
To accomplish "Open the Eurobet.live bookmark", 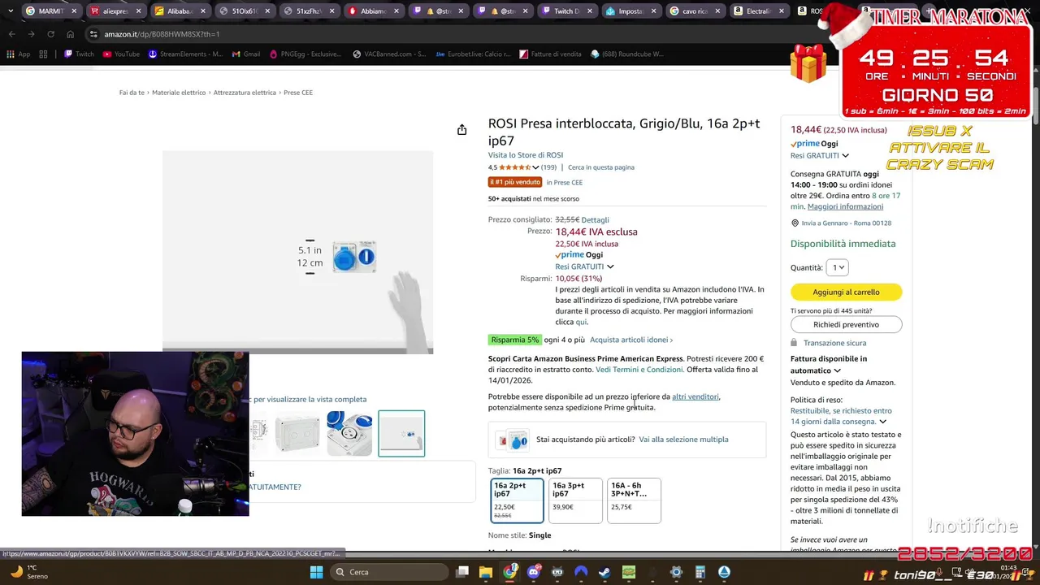I will point(473,54).
